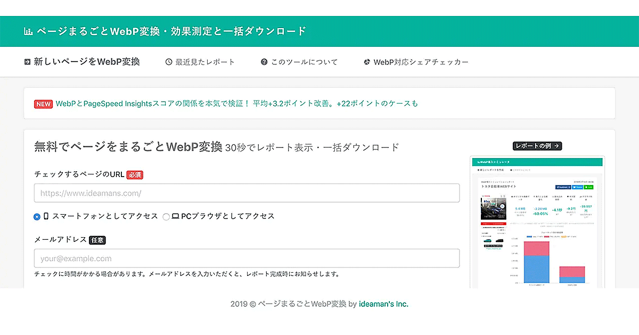The height and width of the screenshot is (335, 639).
Task: Click the レポートの例 button
Action: pyautogui.click(x=537, y=146)
